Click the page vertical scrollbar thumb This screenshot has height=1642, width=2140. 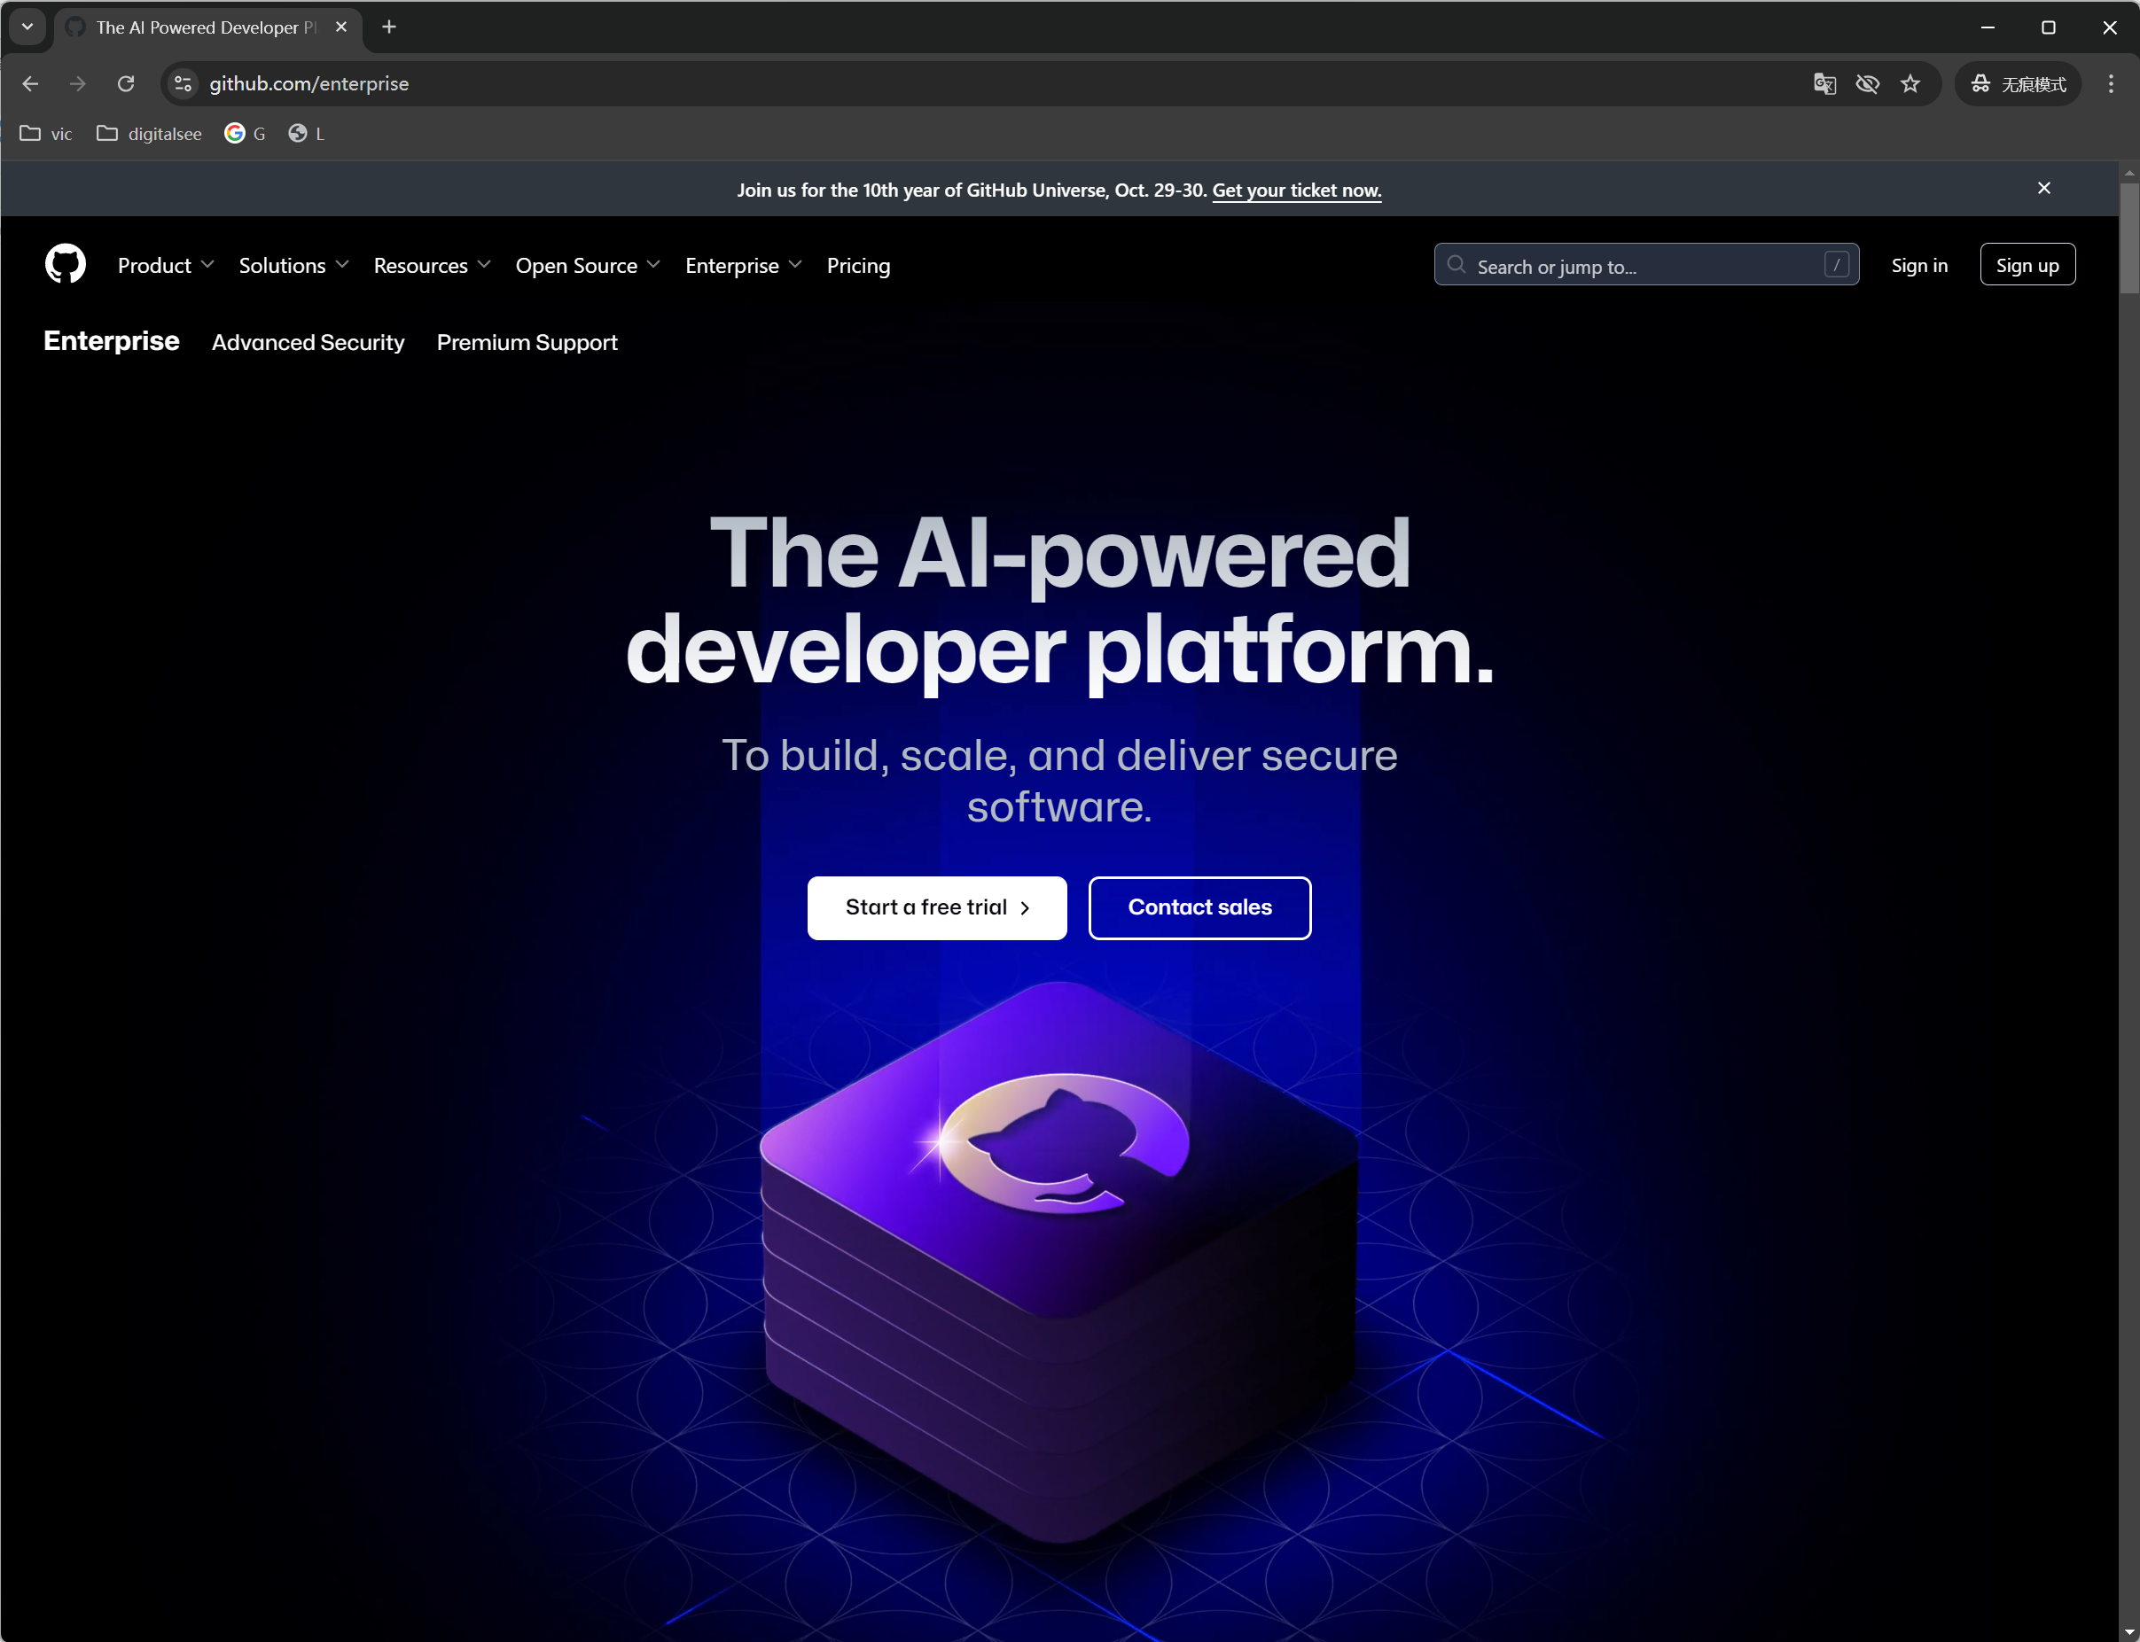tap(2129, 237)
